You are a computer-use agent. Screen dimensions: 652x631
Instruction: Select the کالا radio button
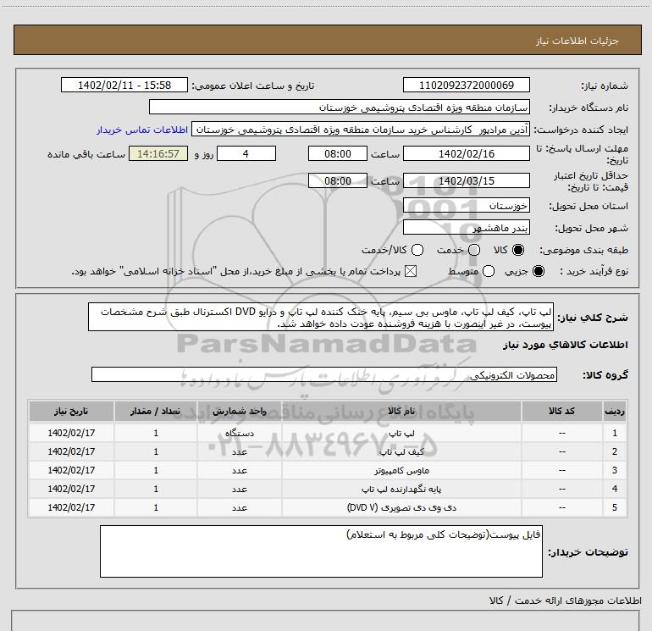tap(518, 250)
